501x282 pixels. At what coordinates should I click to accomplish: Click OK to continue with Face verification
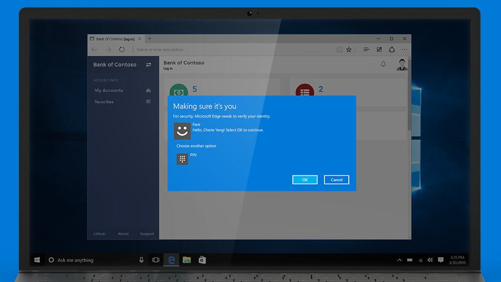304,180
